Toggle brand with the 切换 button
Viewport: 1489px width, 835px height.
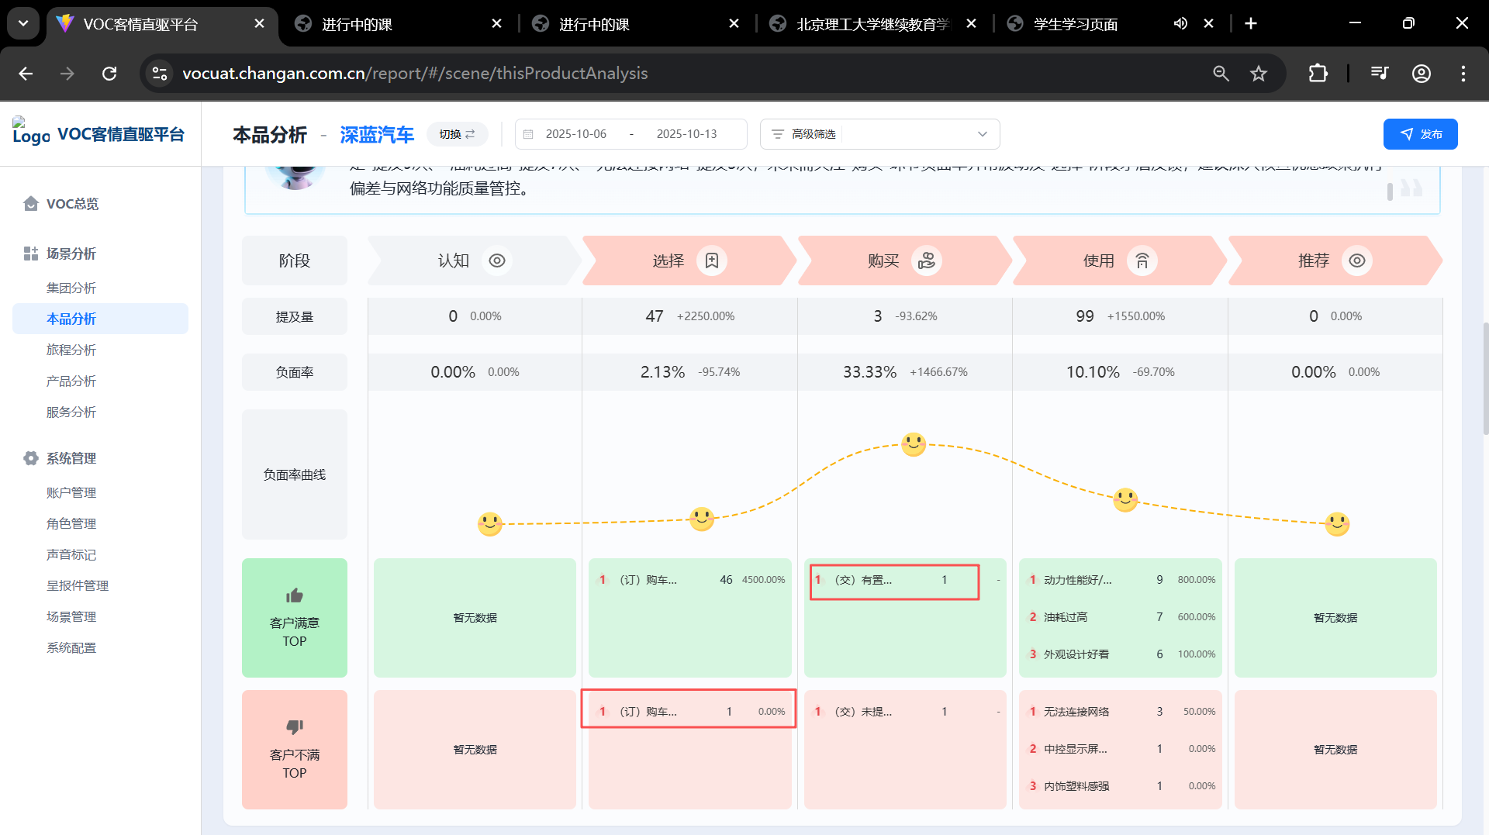coord(457,134)
